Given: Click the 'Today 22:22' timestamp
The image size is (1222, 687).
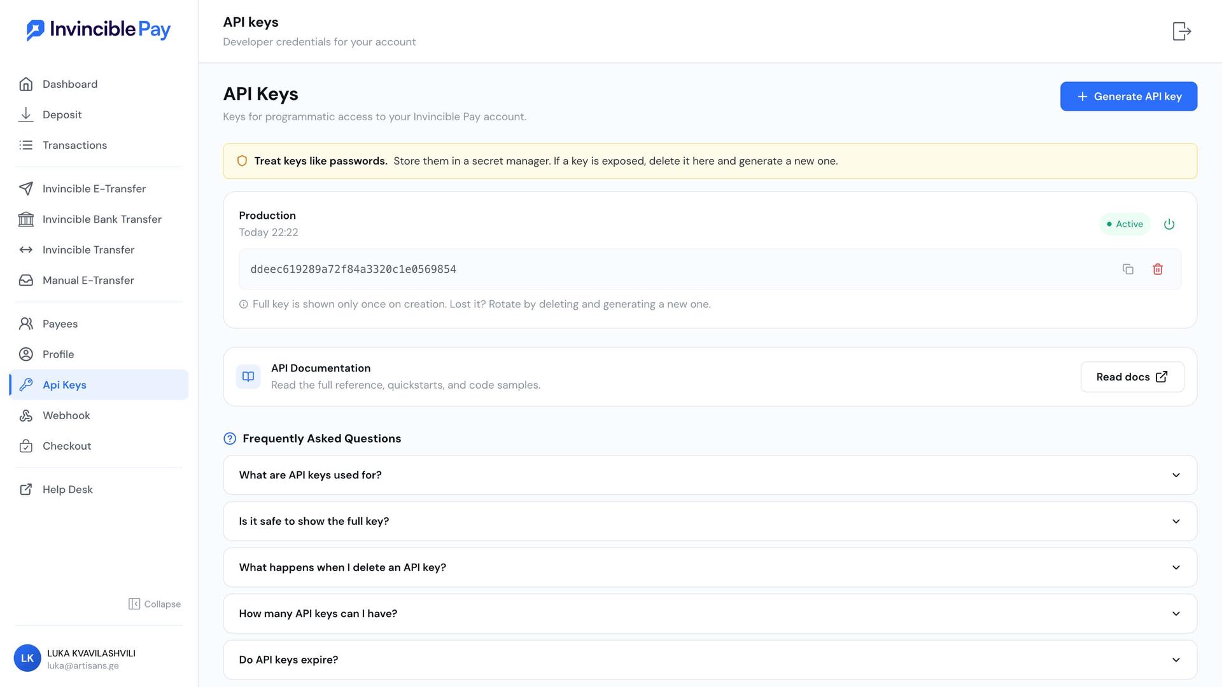Looking at the screenshot, I should coord(269,232).
